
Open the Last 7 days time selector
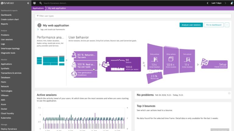pyautogui.click(x=216, y=3)
